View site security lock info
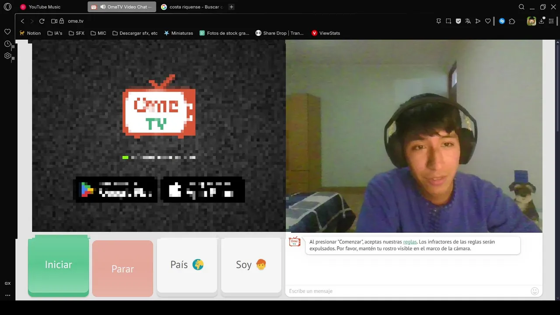Viewport: 560px width, 315px height. point(62,21)
